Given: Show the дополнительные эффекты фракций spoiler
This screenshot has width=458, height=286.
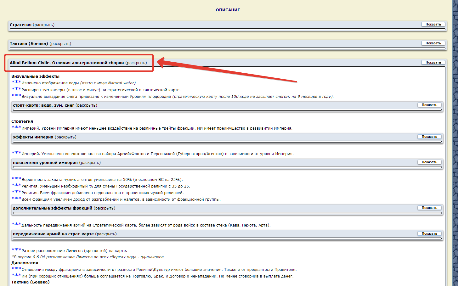Looking at the screenshot, I should coord(429,208).
